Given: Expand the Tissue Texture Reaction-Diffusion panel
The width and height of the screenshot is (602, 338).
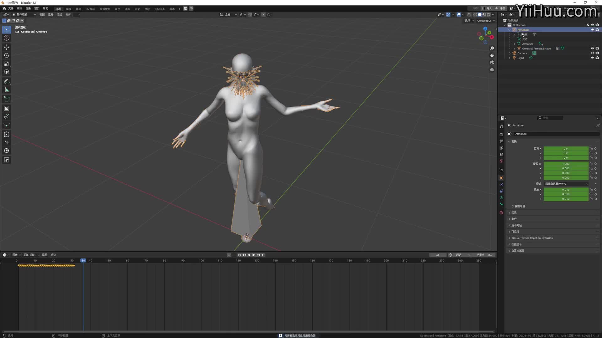Looking at the screenshot, I should [532, 238].
